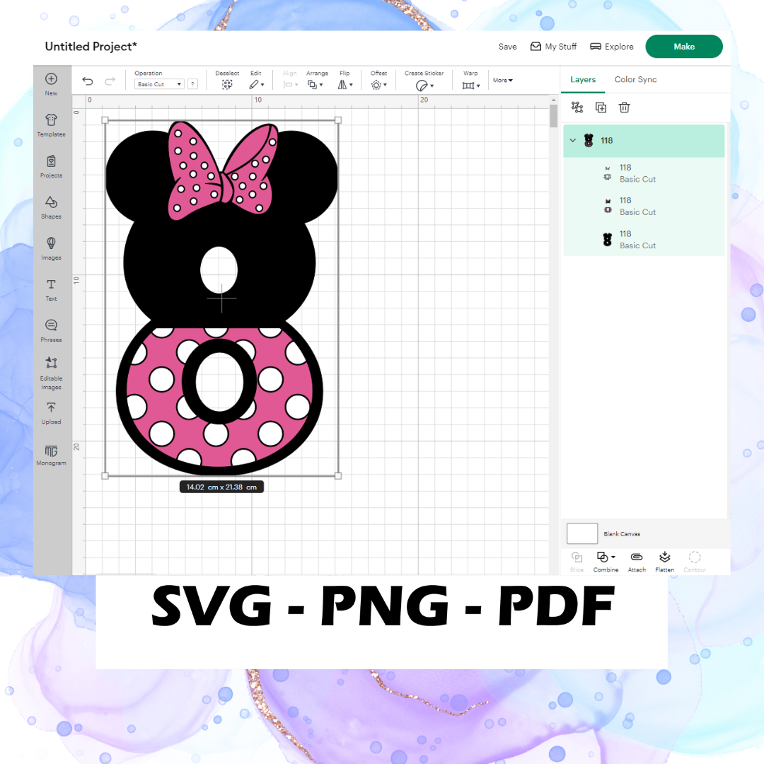Switch to the Layers tab
This screenshot has height=764, width=764.
point(583,79)
